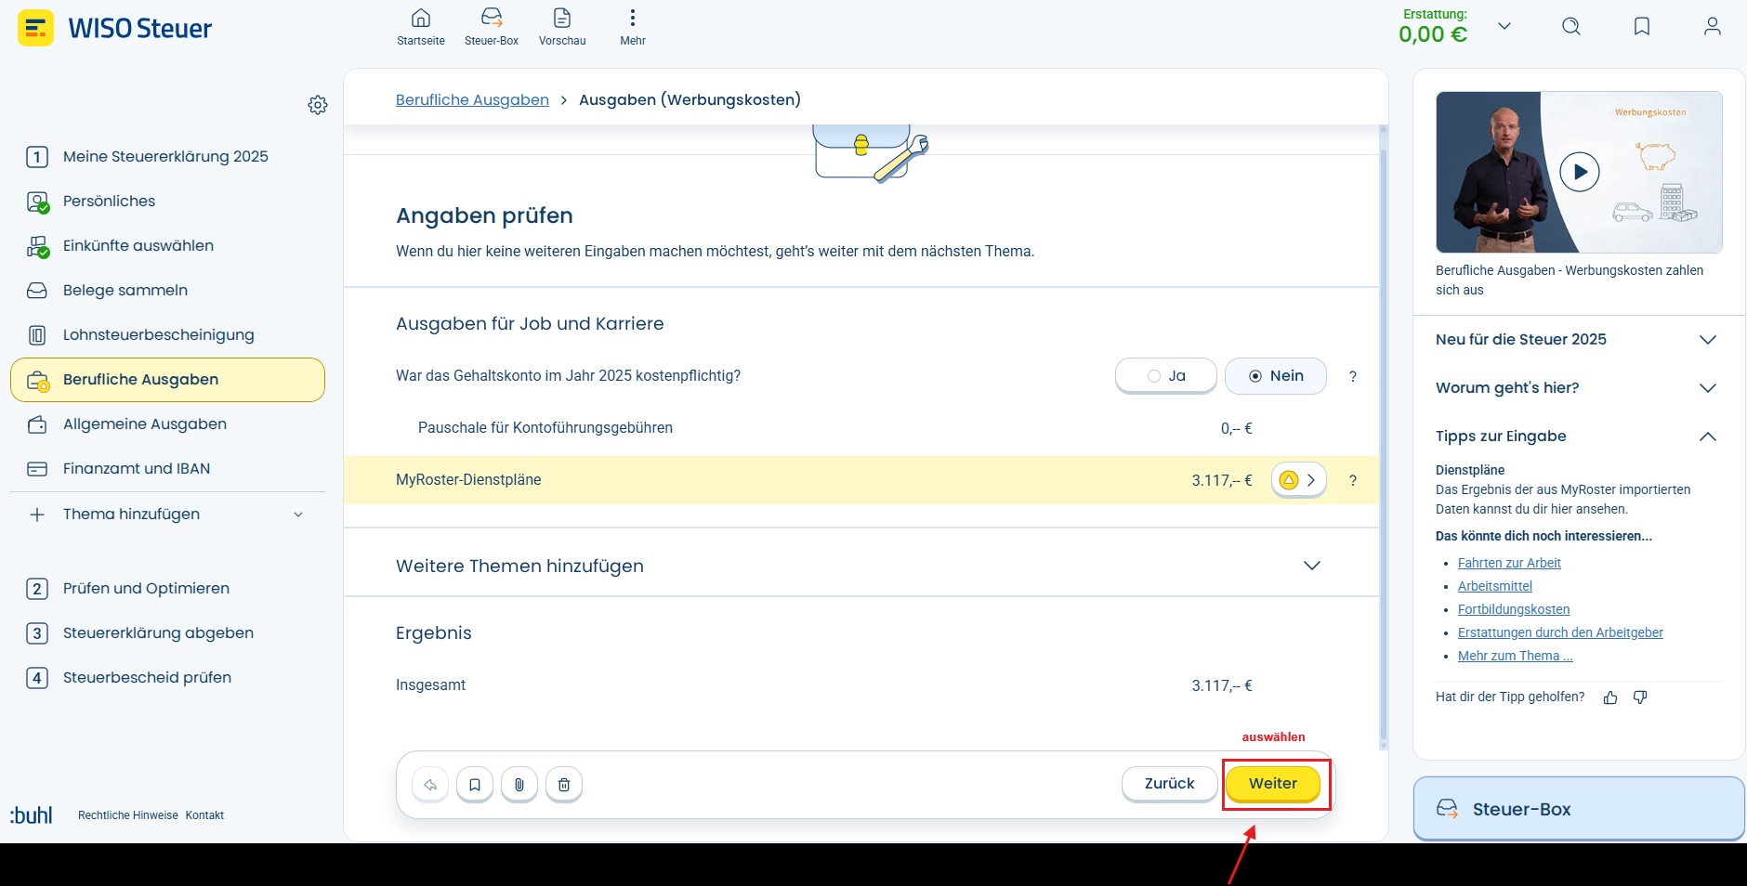Screen dimensions: 1747x886
Task: Open Erstattungen durch den Arbeitgeber link
Action: (x=1560, y=632)
